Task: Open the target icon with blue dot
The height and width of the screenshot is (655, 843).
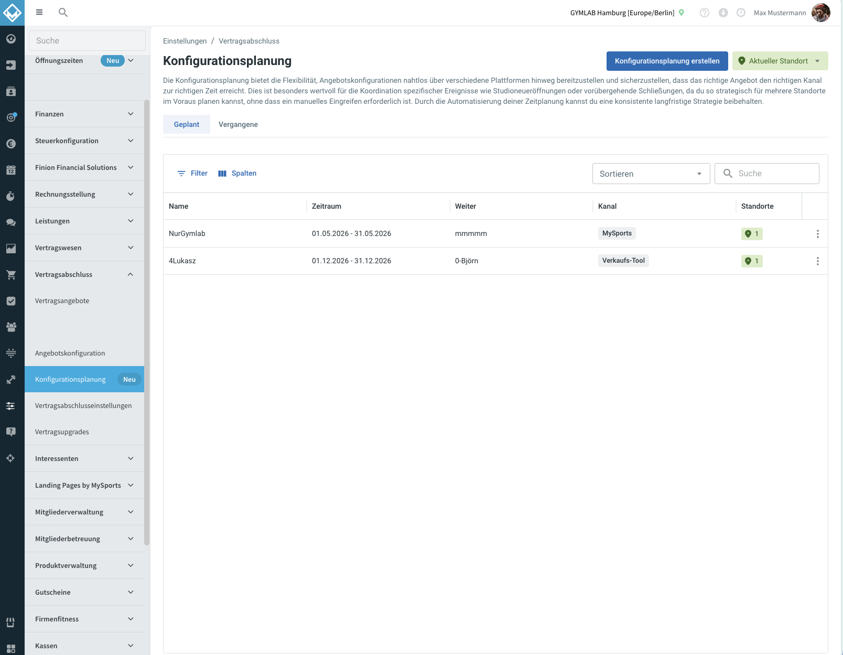Action: (x=11, y=117)
